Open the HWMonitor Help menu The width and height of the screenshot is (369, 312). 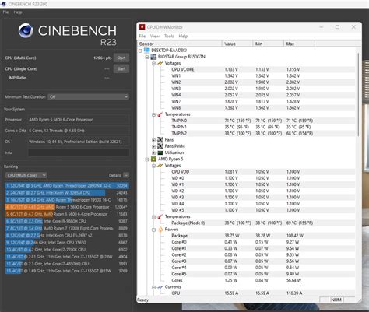[x=183, y=36]
